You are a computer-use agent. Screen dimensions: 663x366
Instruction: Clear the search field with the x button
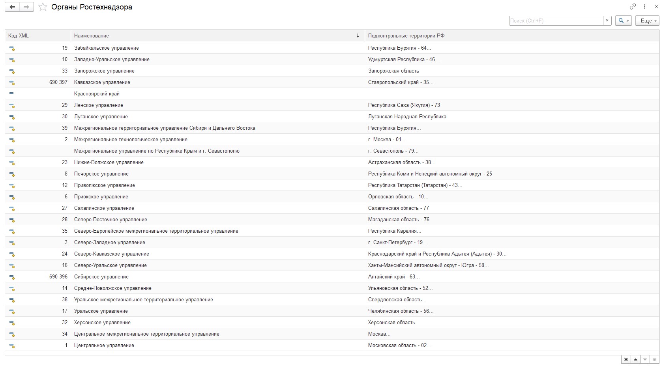[607, 21]
